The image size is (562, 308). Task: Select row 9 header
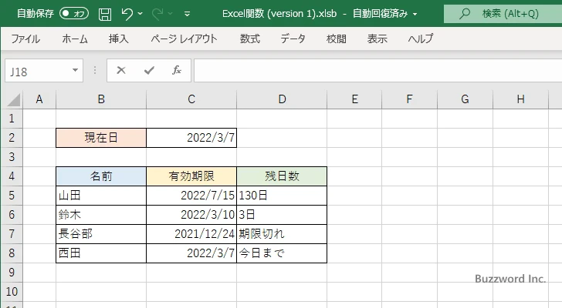[x=12, y=273]
